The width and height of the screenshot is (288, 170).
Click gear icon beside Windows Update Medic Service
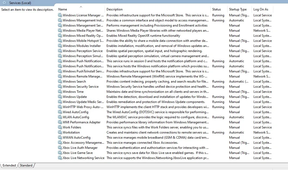tap(60, 102)
